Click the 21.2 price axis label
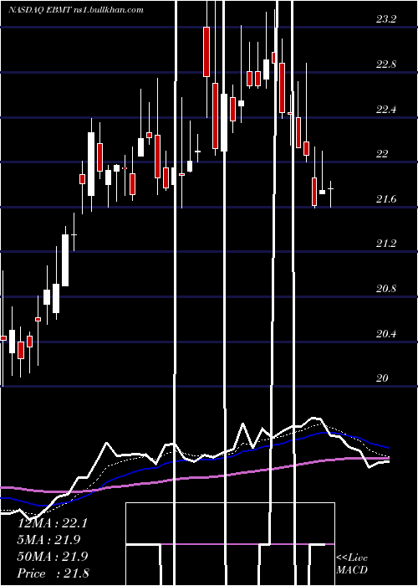This screenshot has width=418, height=586. click(386, 244)
